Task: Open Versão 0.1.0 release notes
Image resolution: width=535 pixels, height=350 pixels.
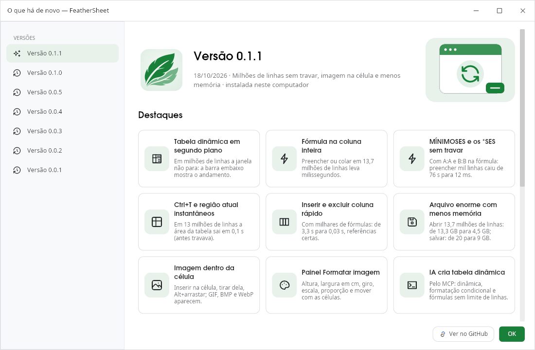Action: pos(62,72)
